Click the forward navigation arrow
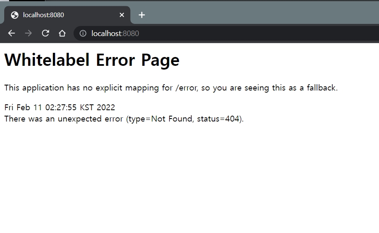Image resolution: width=379 pixels, height=233 pixels. pos(28,33)
